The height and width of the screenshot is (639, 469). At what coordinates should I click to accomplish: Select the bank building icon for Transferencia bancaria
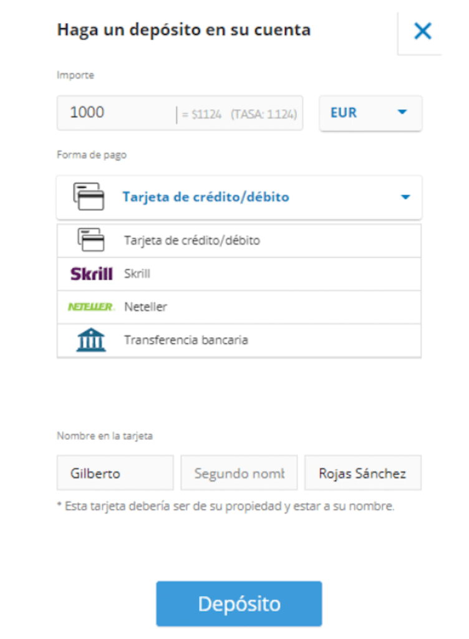click(90, 339)
